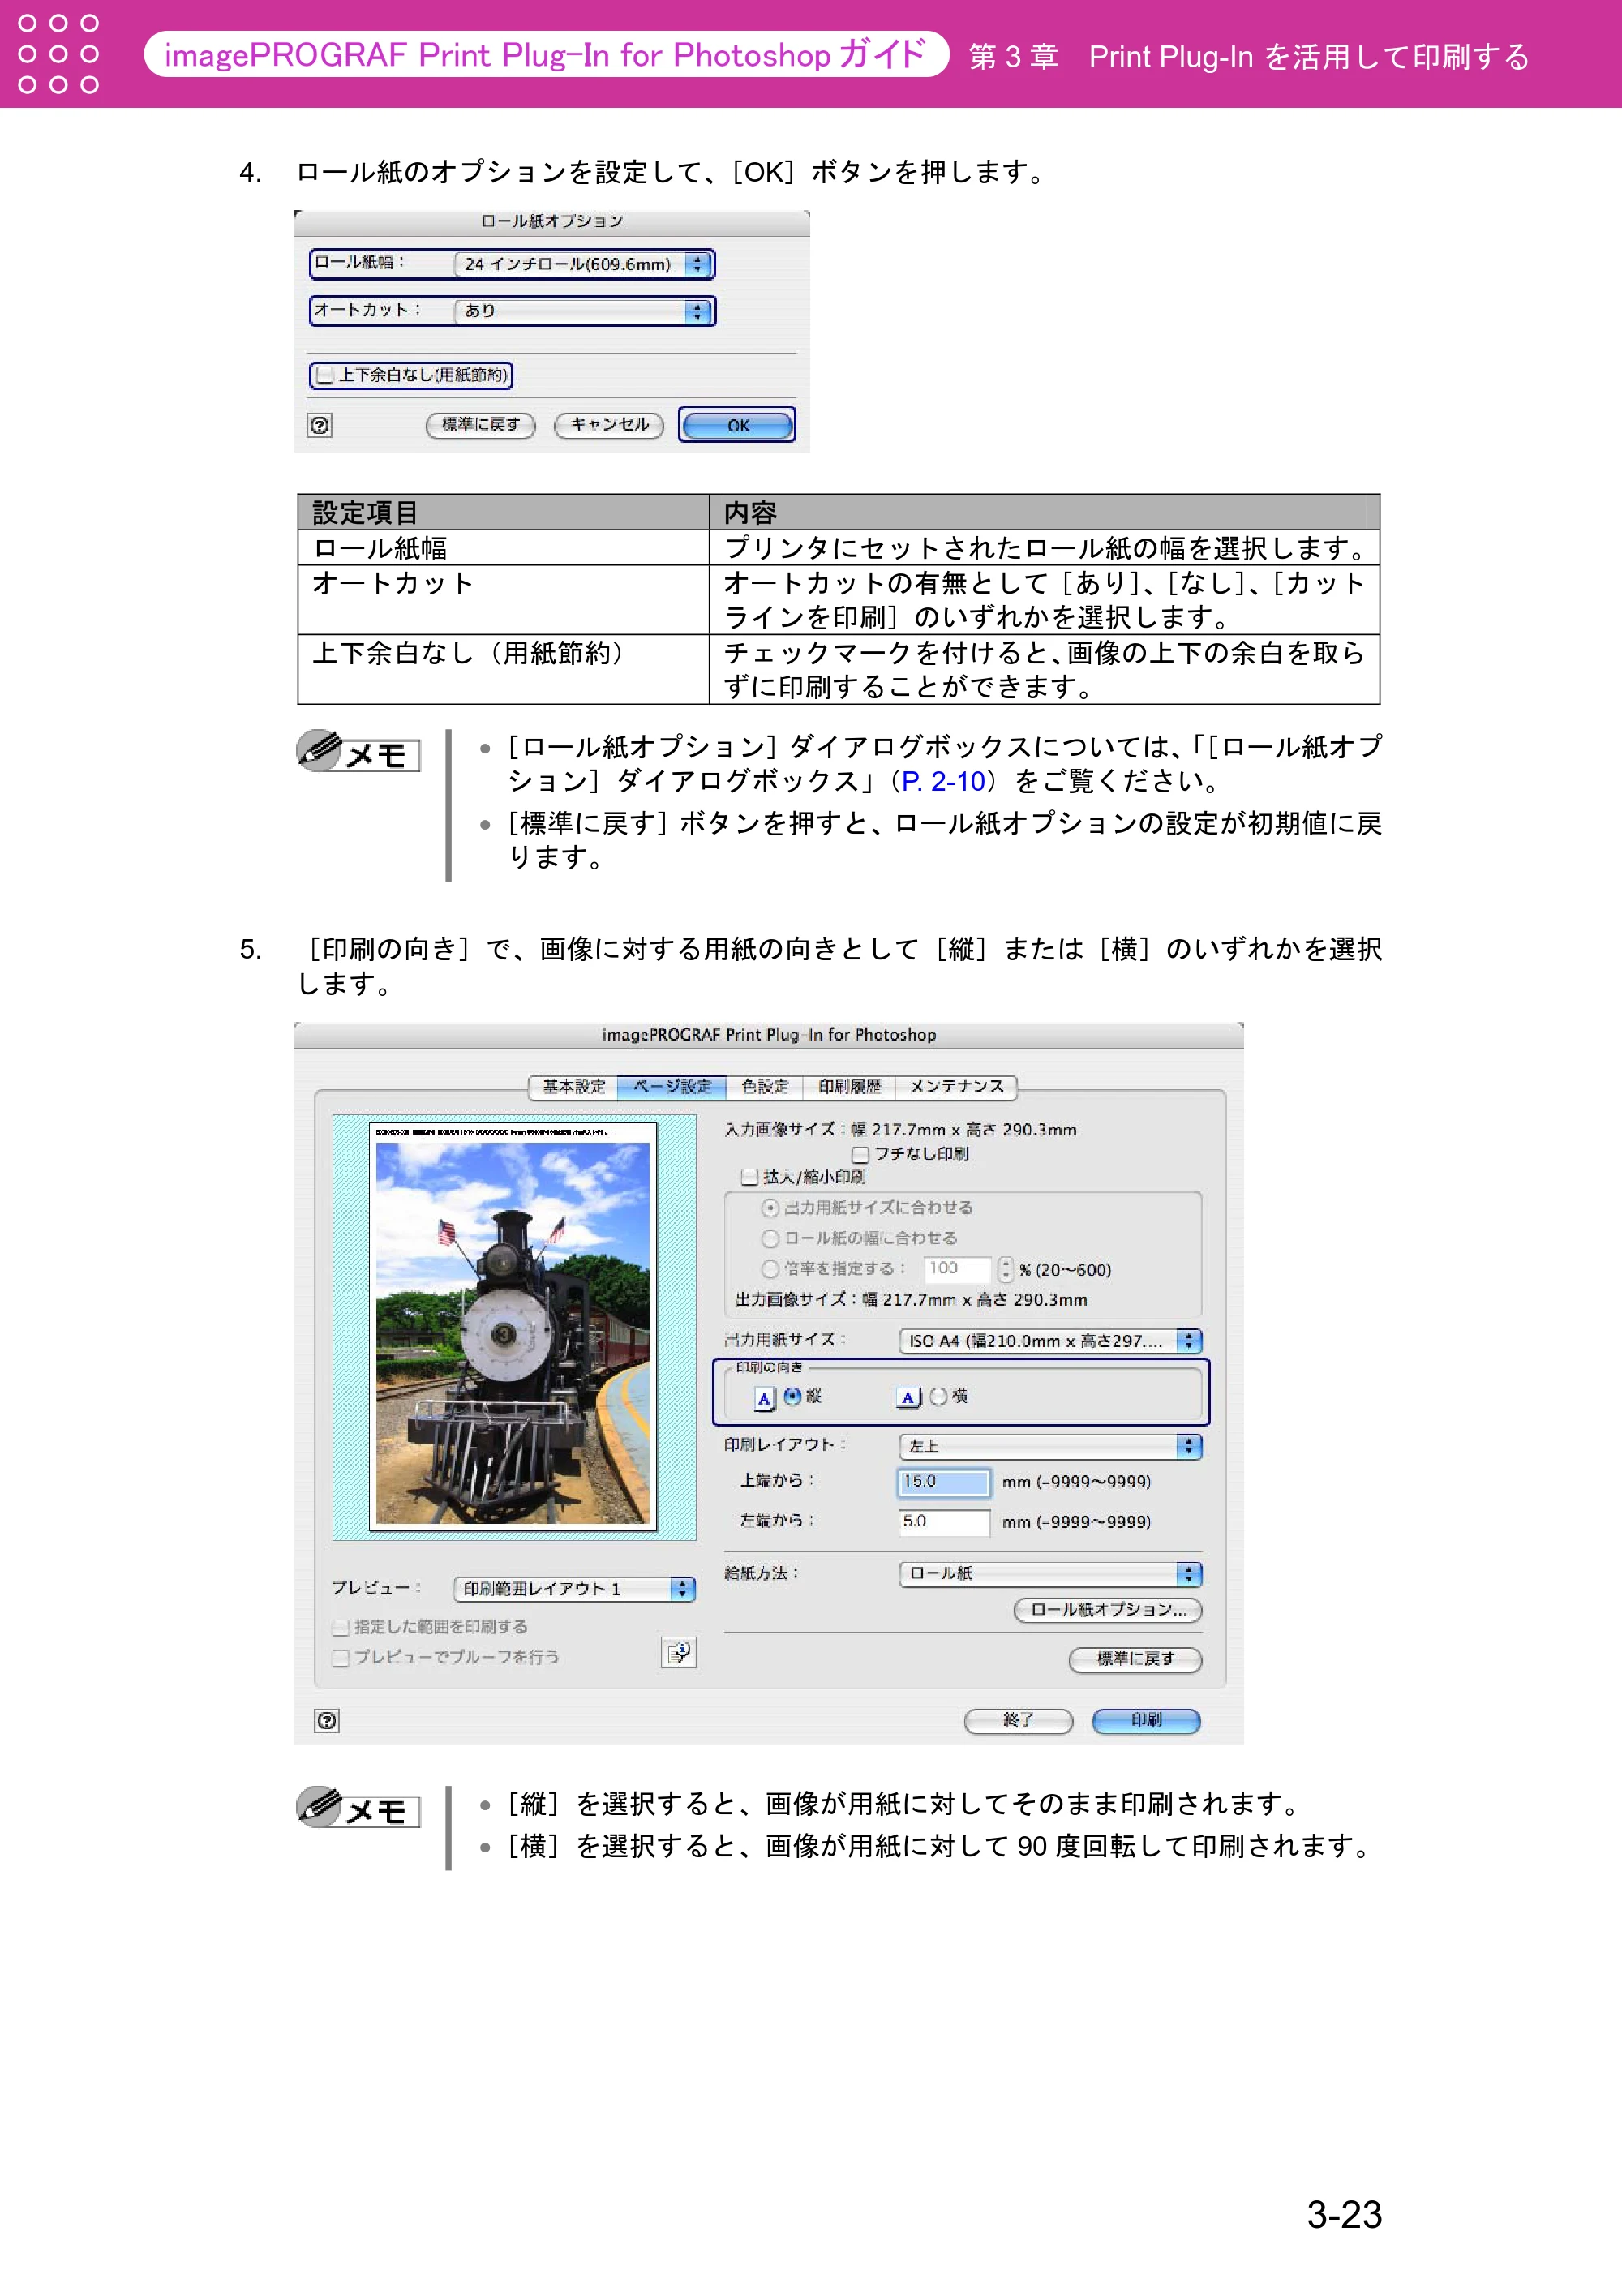Click the 倍率 percentage stepper arrows
This screenshot has width=1622, height=2296.
[x=1006, y=1269]
